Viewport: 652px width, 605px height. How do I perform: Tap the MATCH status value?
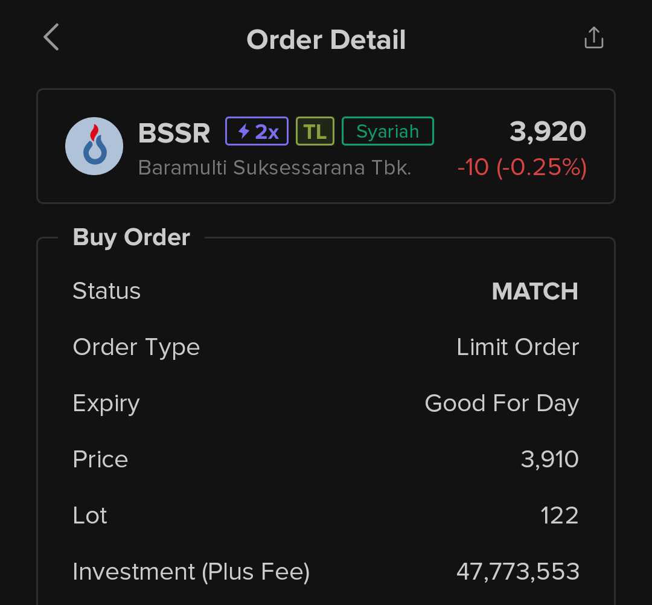coord(535,292)
